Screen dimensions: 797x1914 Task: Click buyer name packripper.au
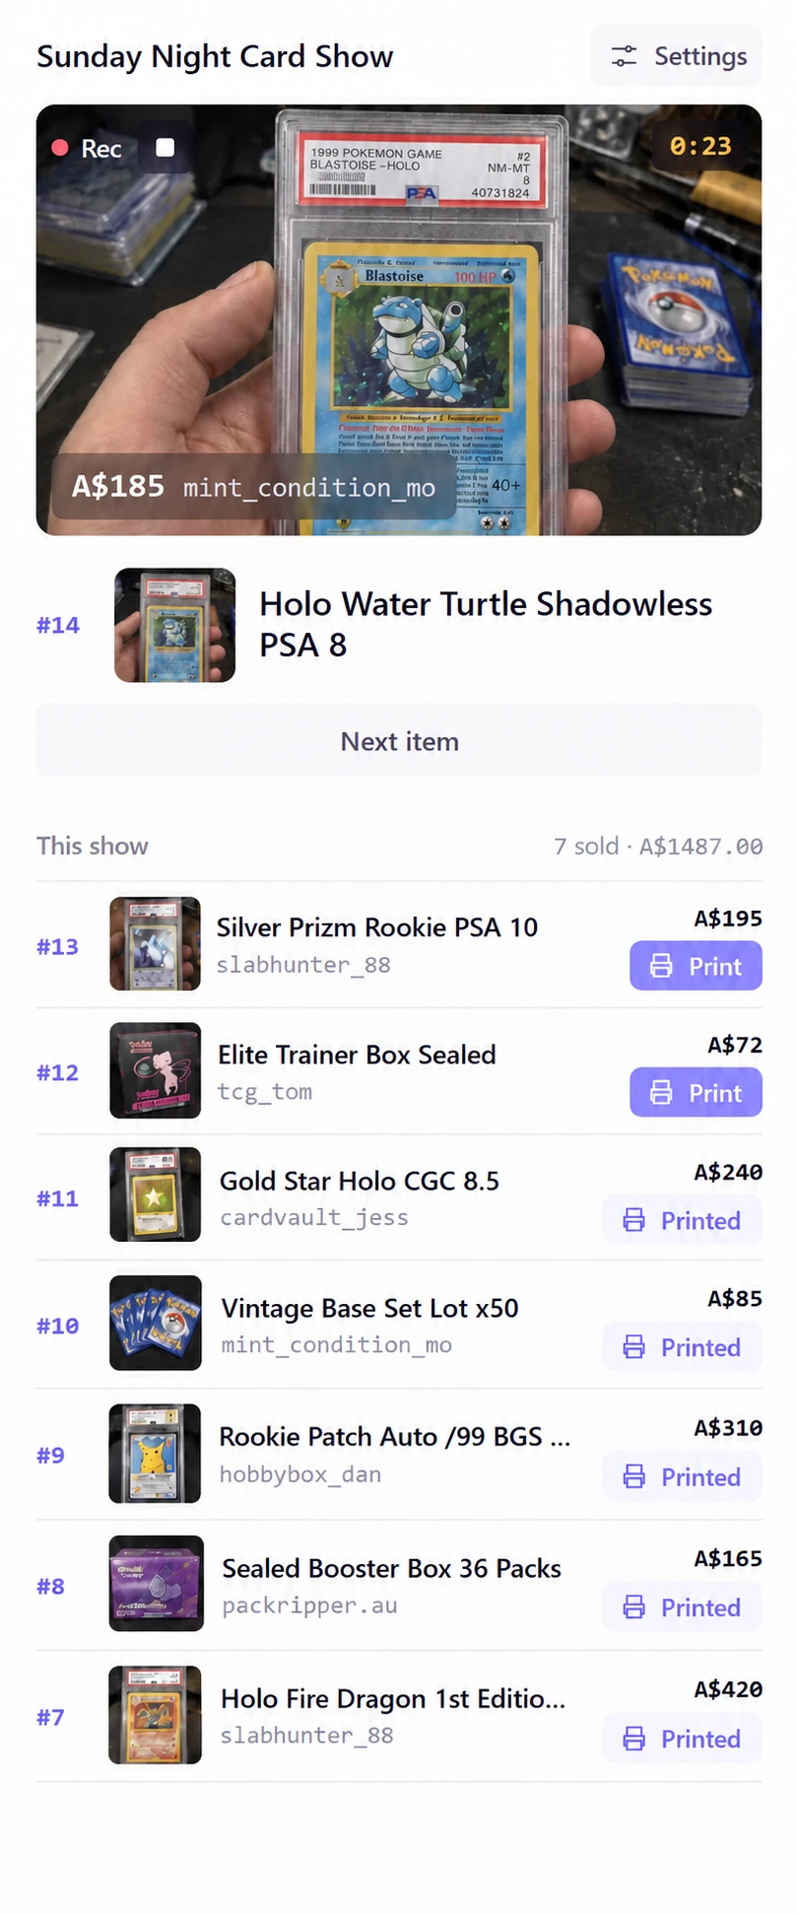tap(309, 1606)
